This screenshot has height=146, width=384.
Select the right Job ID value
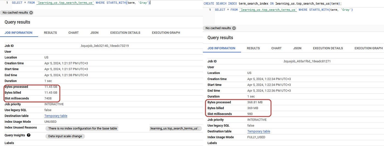coord(307,61)
